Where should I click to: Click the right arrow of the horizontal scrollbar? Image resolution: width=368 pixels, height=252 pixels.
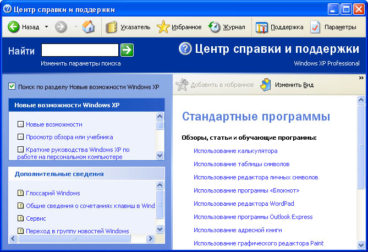click(x=150, y=239)
